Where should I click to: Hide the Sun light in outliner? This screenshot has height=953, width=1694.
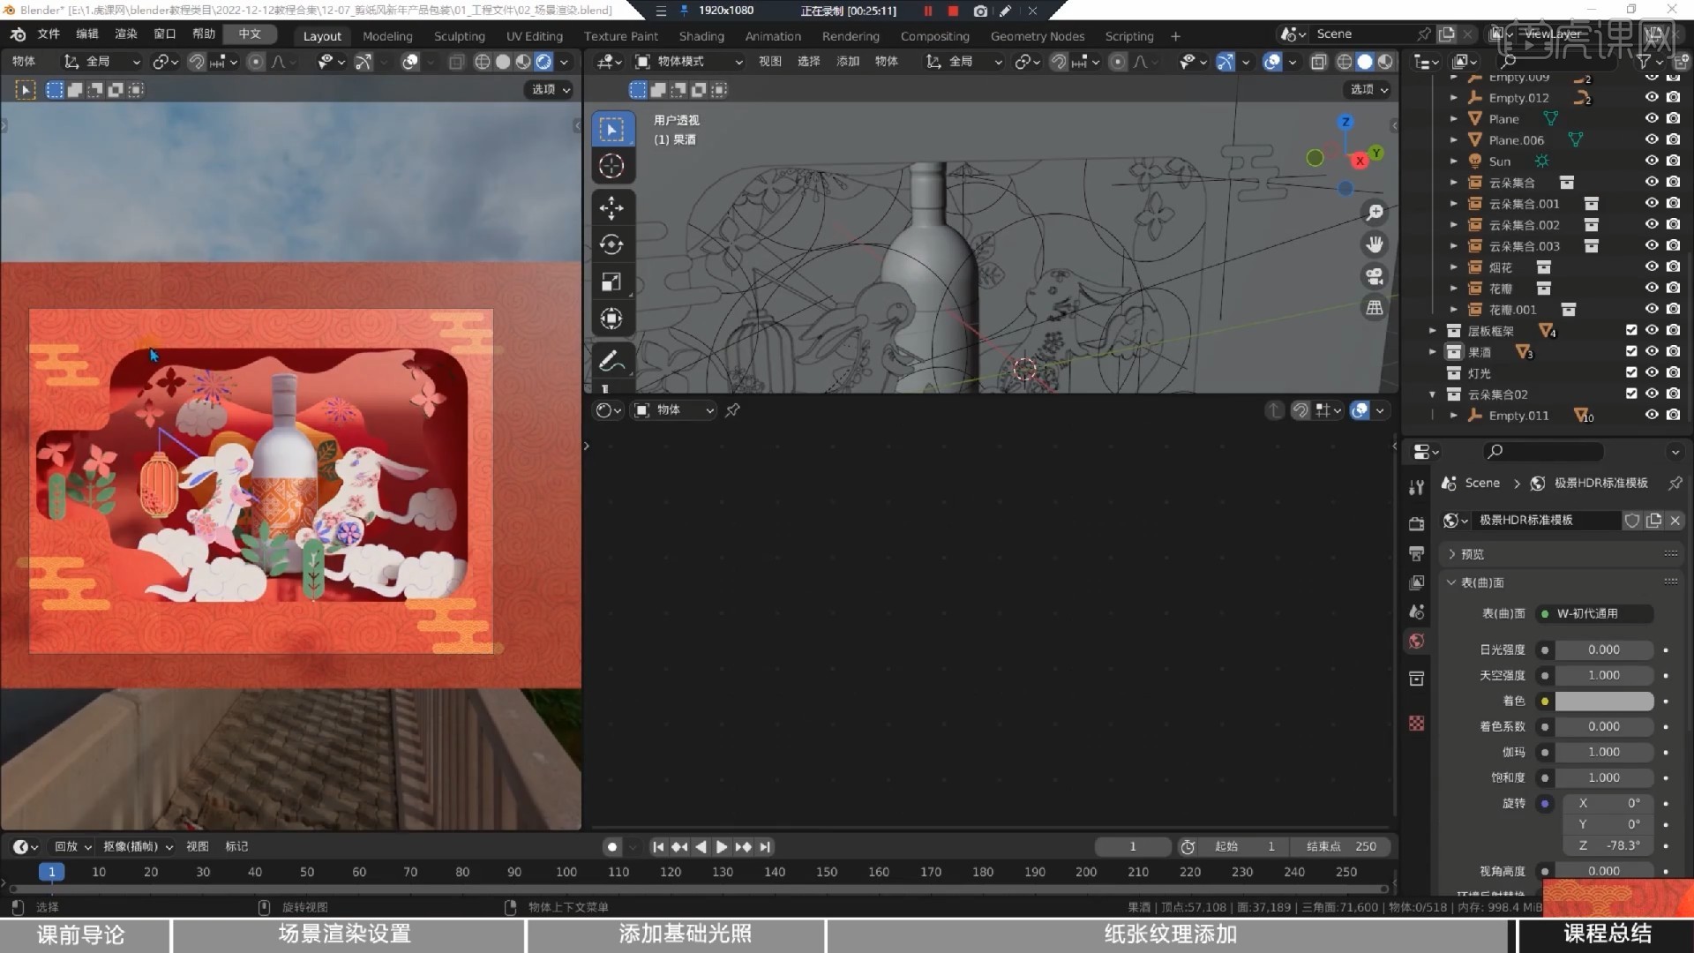click(x=1652, y=161)
